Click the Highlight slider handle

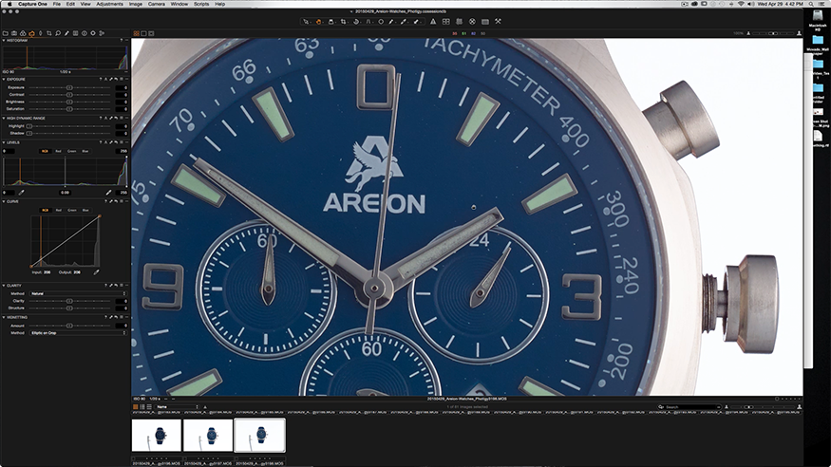pyautogui.click(x=29, y=126)
